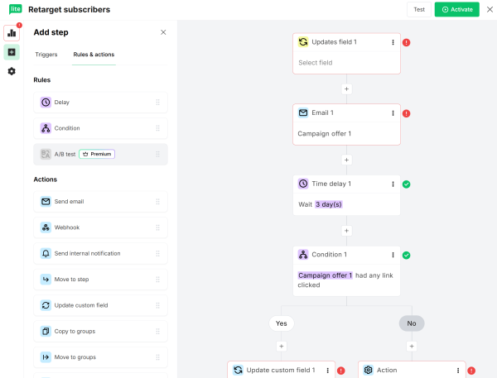Click the 3 day(s) wait value
Image resolution: width=497 pixels, height=378 pixels.
[x=329, y=204]
